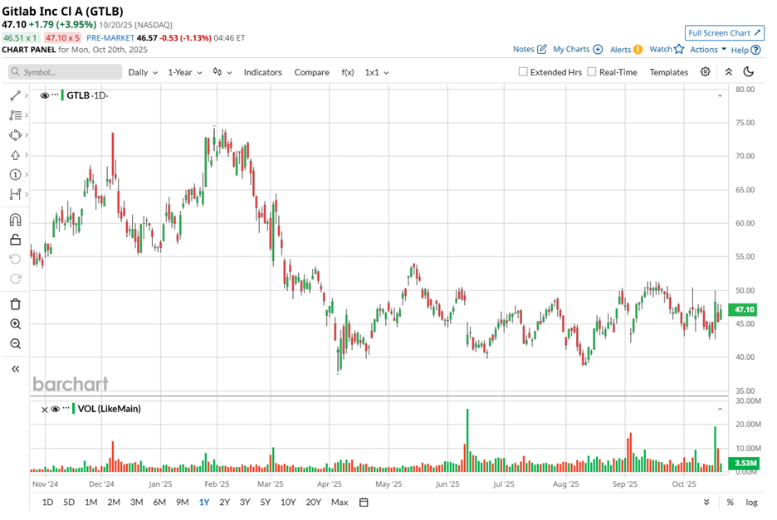Select the trend line drawing tool

[16, 95]
